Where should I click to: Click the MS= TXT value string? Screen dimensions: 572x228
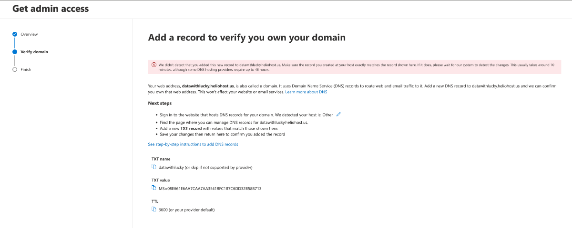pyautogui.click(x=210, y=189)
